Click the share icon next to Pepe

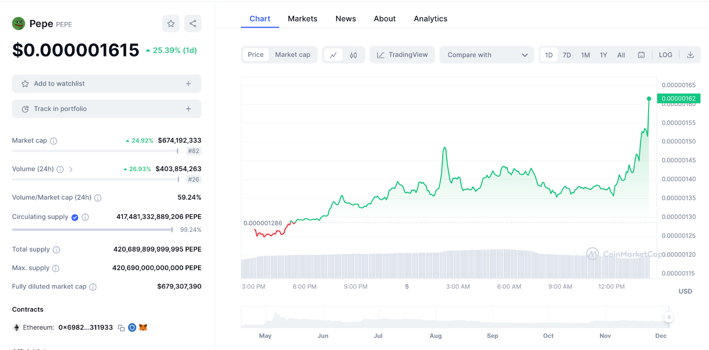click(x=193, y=24)
